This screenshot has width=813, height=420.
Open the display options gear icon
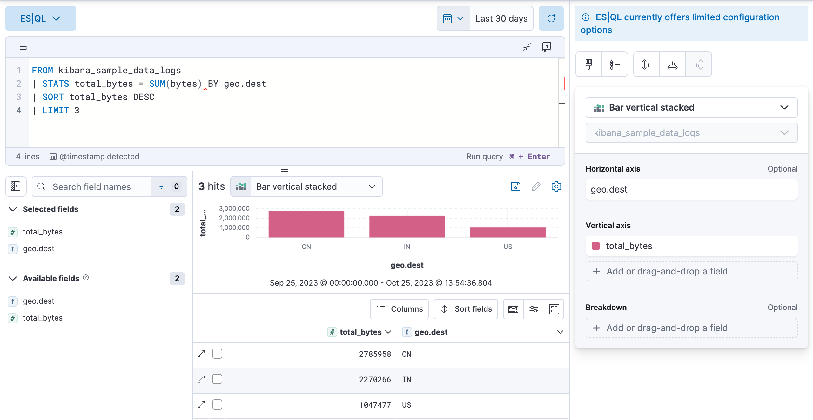556,186
